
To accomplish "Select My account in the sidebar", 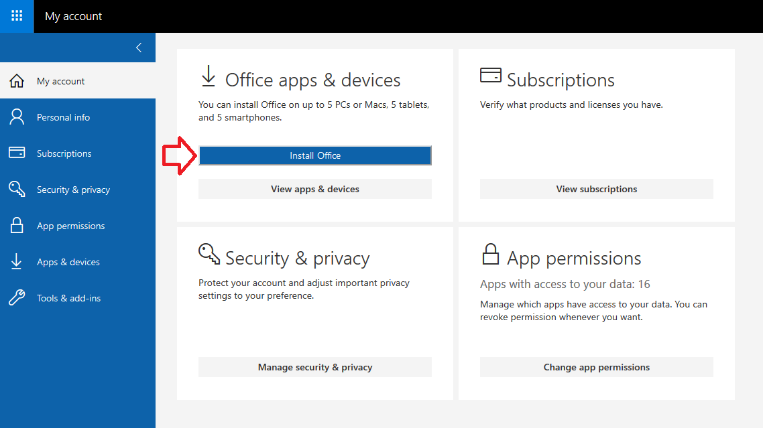I will click(x=78, y=81).
